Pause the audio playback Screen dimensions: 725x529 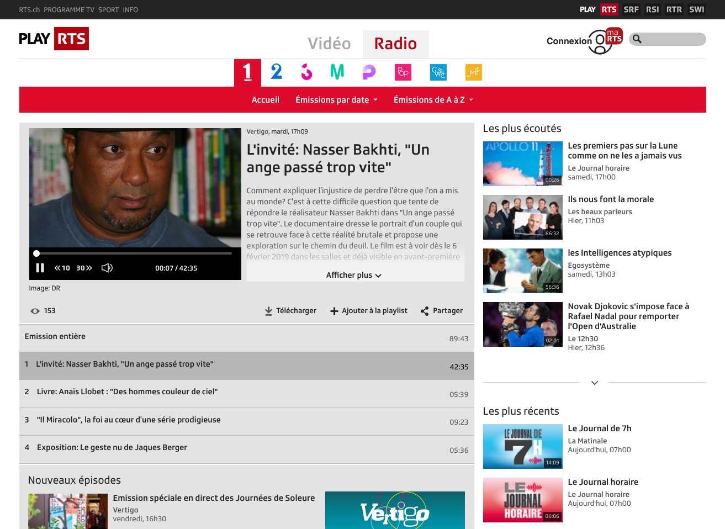pos(40,268)
